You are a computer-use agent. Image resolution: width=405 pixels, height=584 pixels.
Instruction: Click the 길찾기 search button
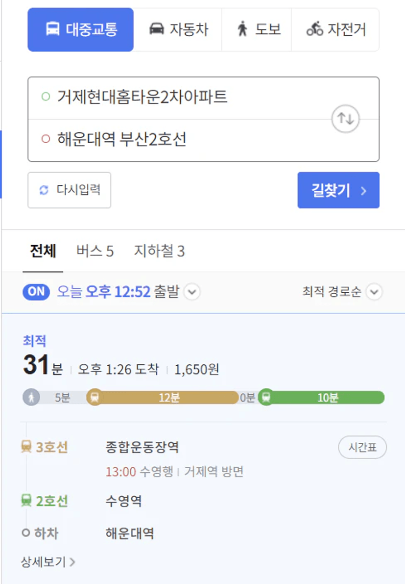[338, 190]
